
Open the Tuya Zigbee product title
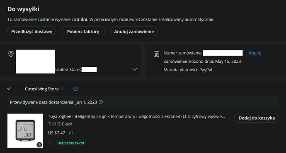[x=136, y=117]
